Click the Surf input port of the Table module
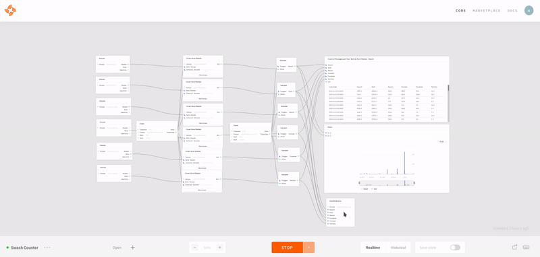The image size is (540, 257). [x=326, y=67]
